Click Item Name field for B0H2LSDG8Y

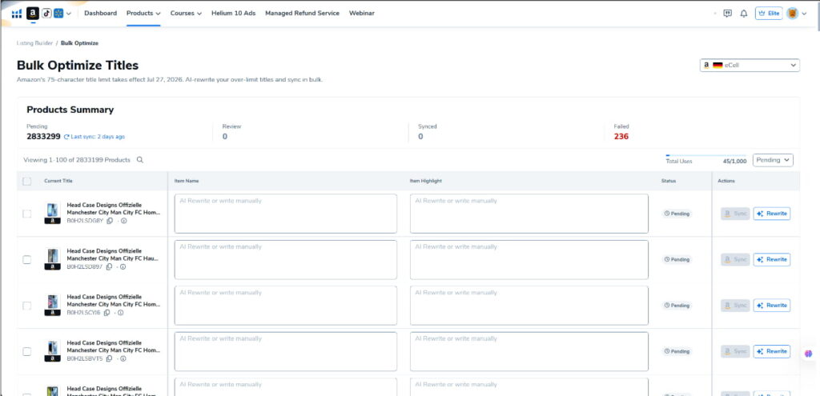point(286,214)
